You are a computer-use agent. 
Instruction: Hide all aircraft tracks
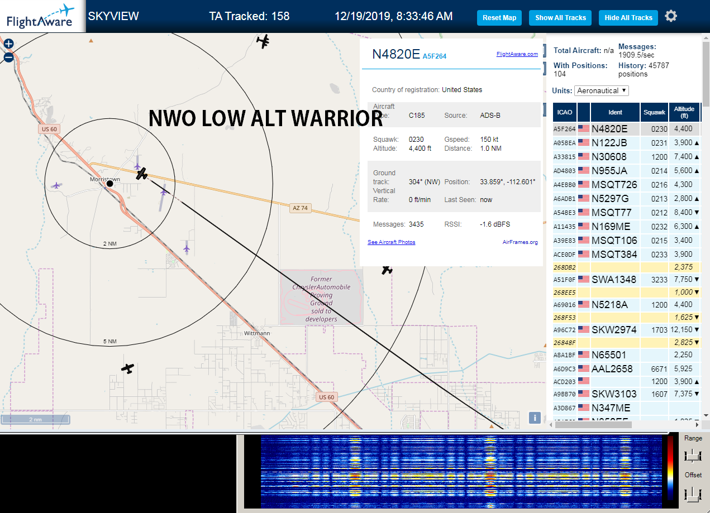tap(628, 18)
